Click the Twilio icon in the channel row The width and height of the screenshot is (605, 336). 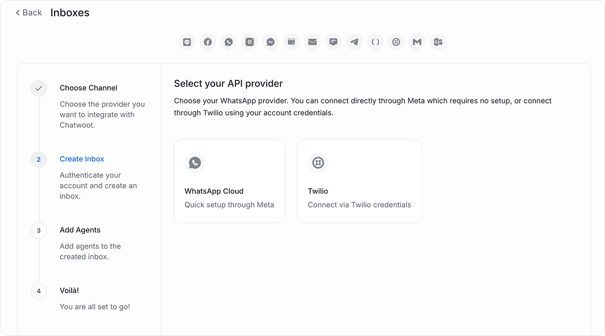point(396,42)
